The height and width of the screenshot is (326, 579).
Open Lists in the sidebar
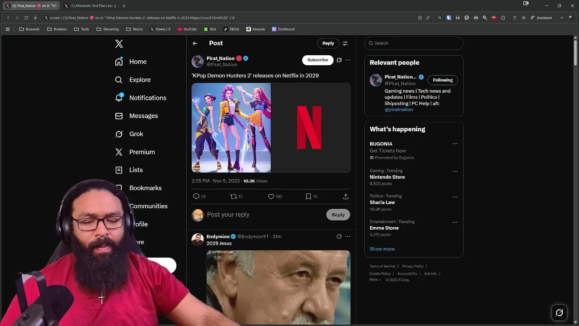pyautogui.click(x=129, y=170)
